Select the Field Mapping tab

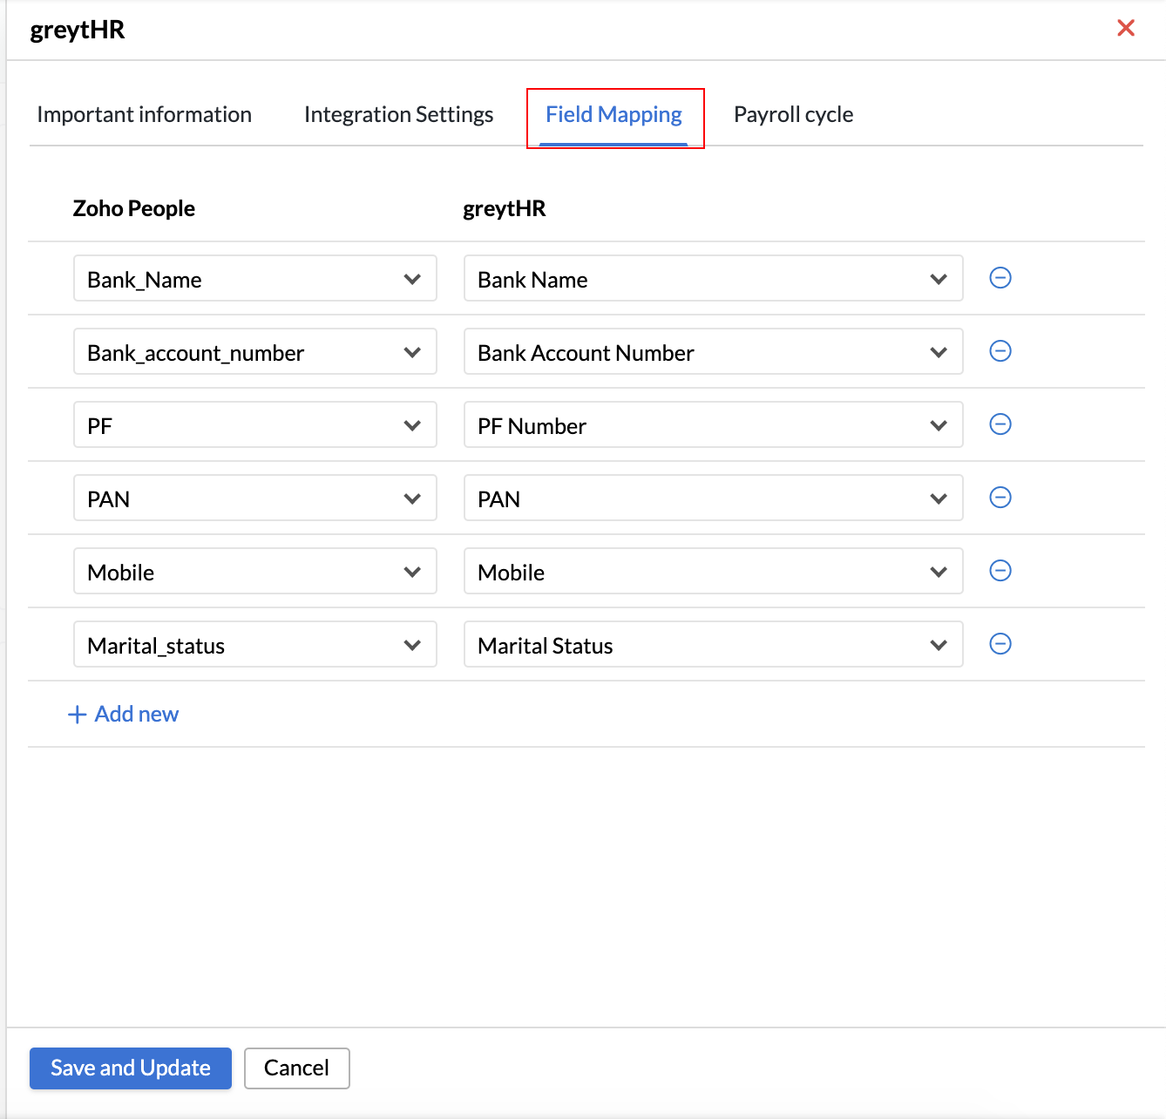pyautogui.click(x=614, y=115)
